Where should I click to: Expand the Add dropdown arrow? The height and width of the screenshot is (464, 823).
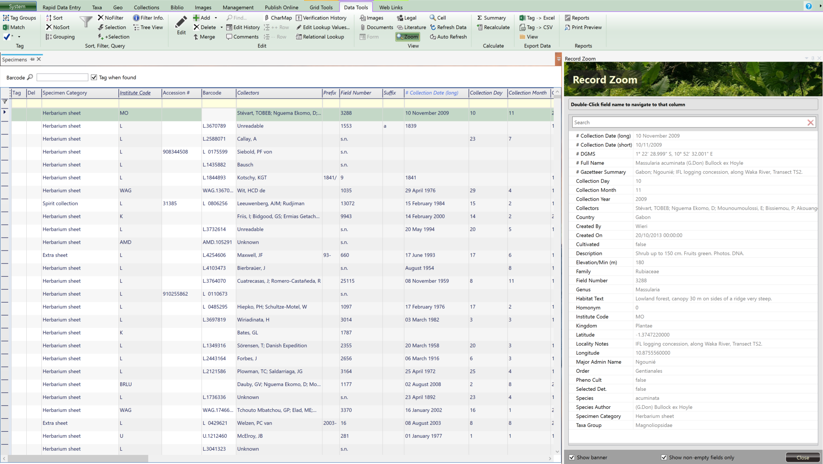pyautogui.click(x=216, y=18)
